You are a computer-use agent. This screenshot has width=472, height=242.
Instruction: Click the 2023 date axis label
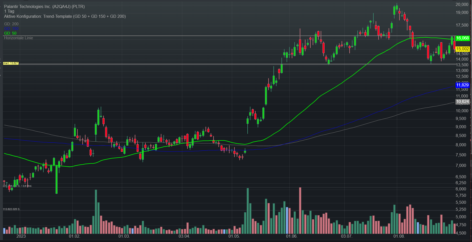pyautogui.click(x=21, y=236)
